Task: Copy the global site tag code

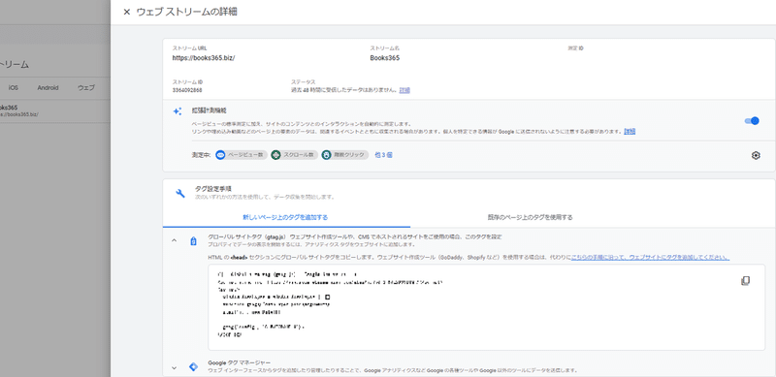Action: 745,280
